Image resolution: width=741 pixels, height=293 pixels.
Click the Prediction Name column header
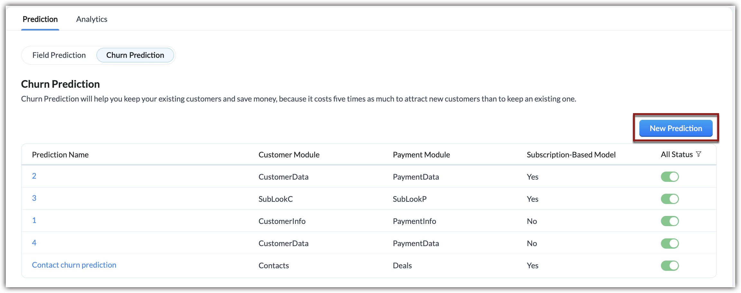(x=60, y=155)
